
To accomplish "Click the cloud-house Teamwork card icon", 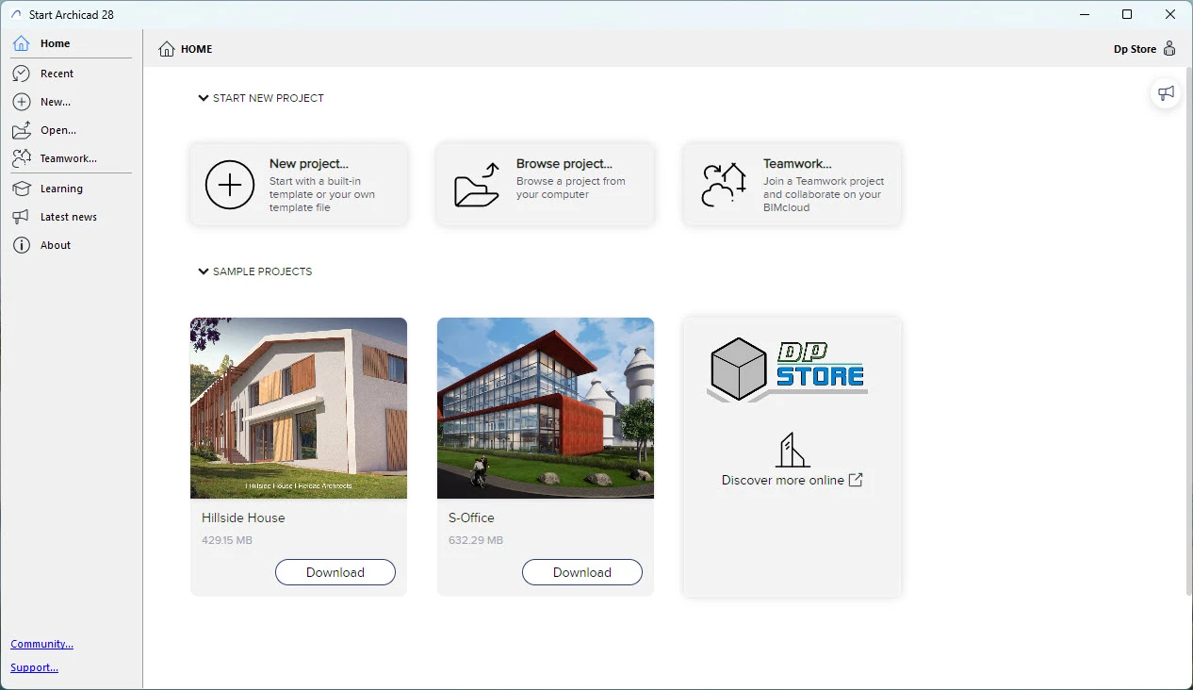I will point(724,185).
